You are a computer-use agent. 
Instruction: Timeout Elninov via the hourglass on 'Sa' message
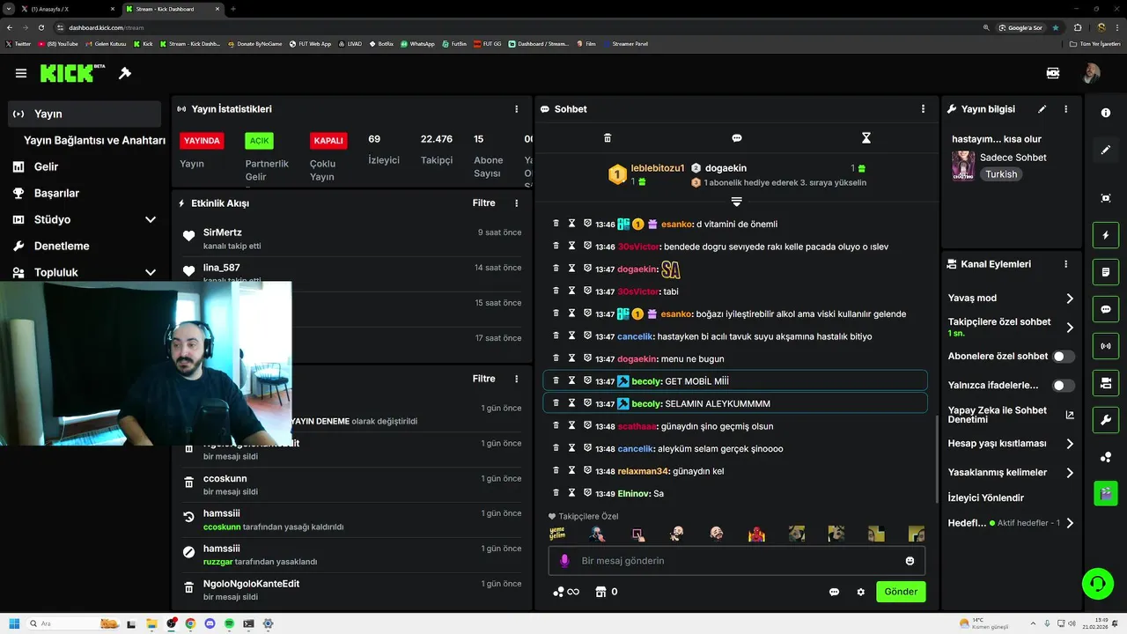coord(571,493)
